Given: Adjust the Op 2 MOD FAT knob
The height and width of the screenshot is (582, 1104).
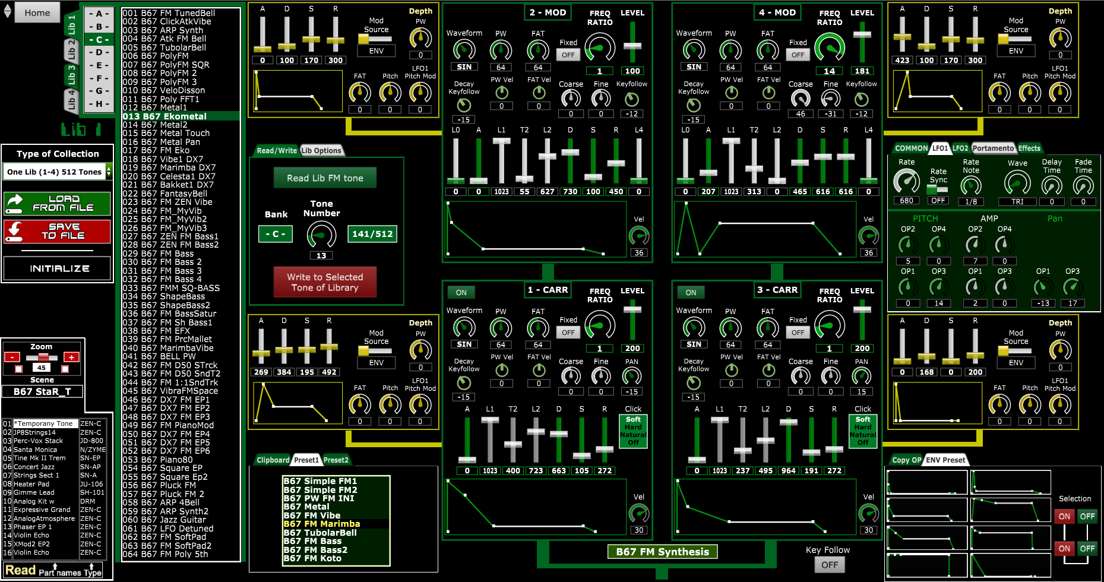Looking at the screenshot, I should tap(538, 50).
